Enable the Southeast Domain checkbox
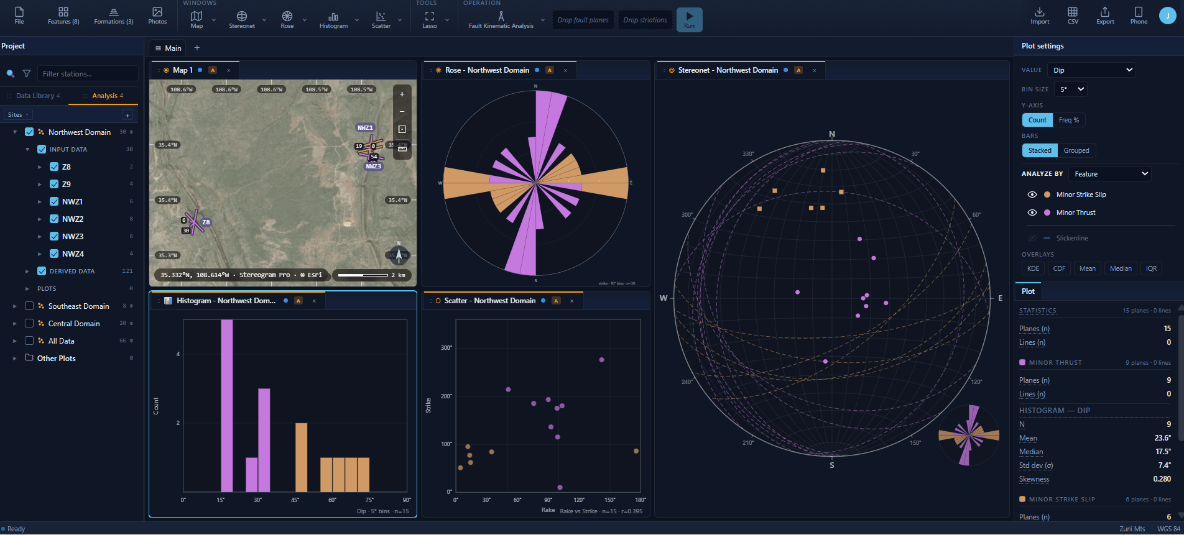Viewport: 1184px width, 535px height. coord(29,306)
